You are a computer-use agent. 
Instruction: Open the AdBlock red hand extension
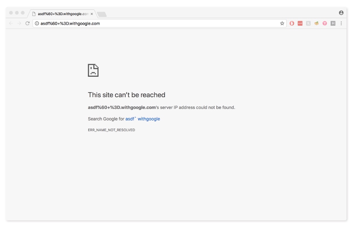(292, 23)
